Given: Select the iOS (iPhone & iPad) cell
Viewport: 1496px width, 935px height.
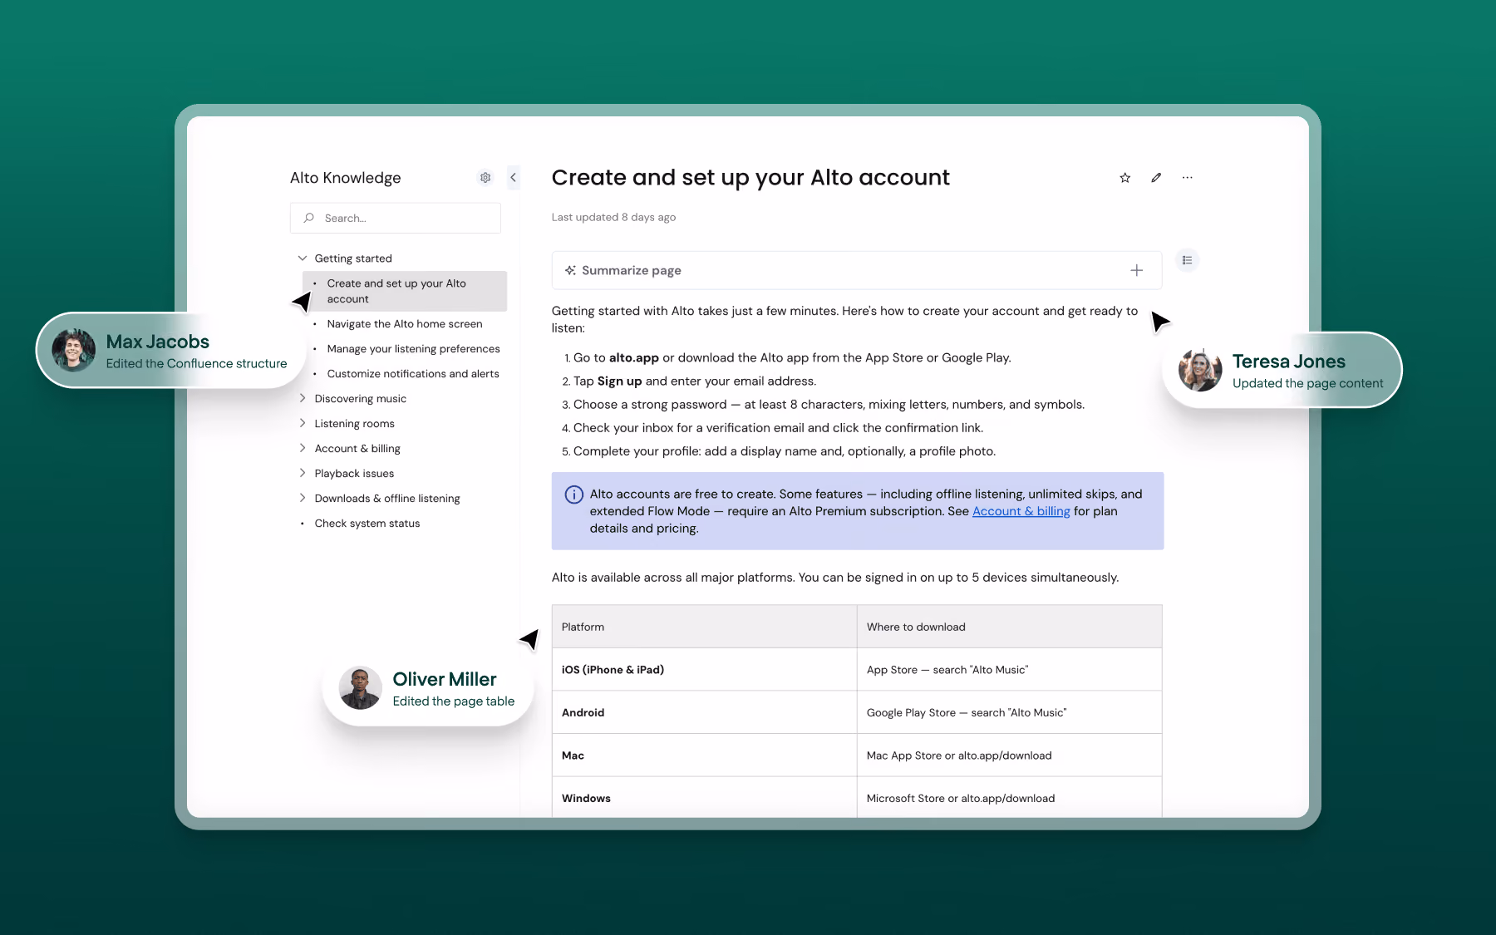Looking at the screenshot, I should coord(704,670).
